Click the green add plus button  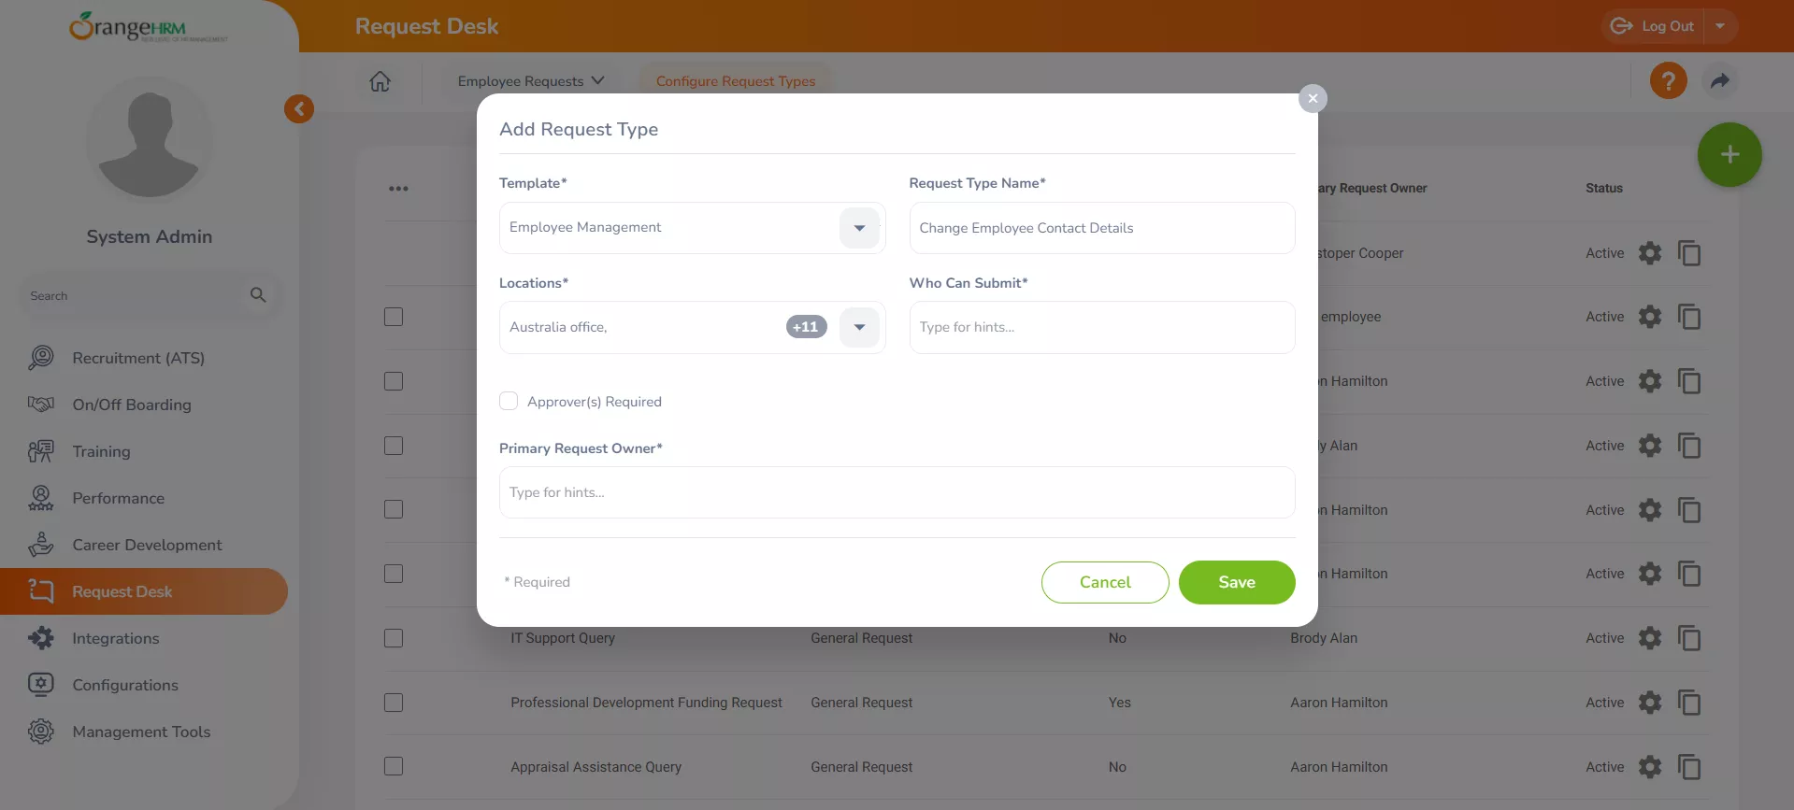click(x=1729, y=154)
